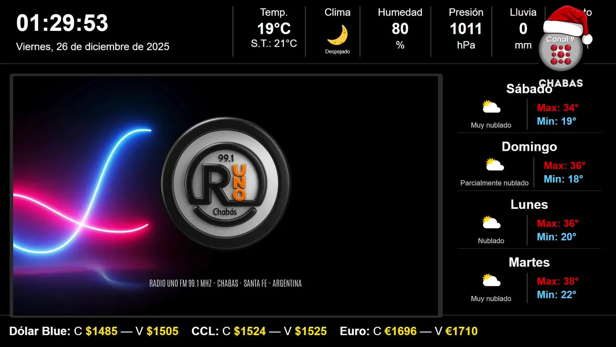Click the Clima heading

click(337, 13)
